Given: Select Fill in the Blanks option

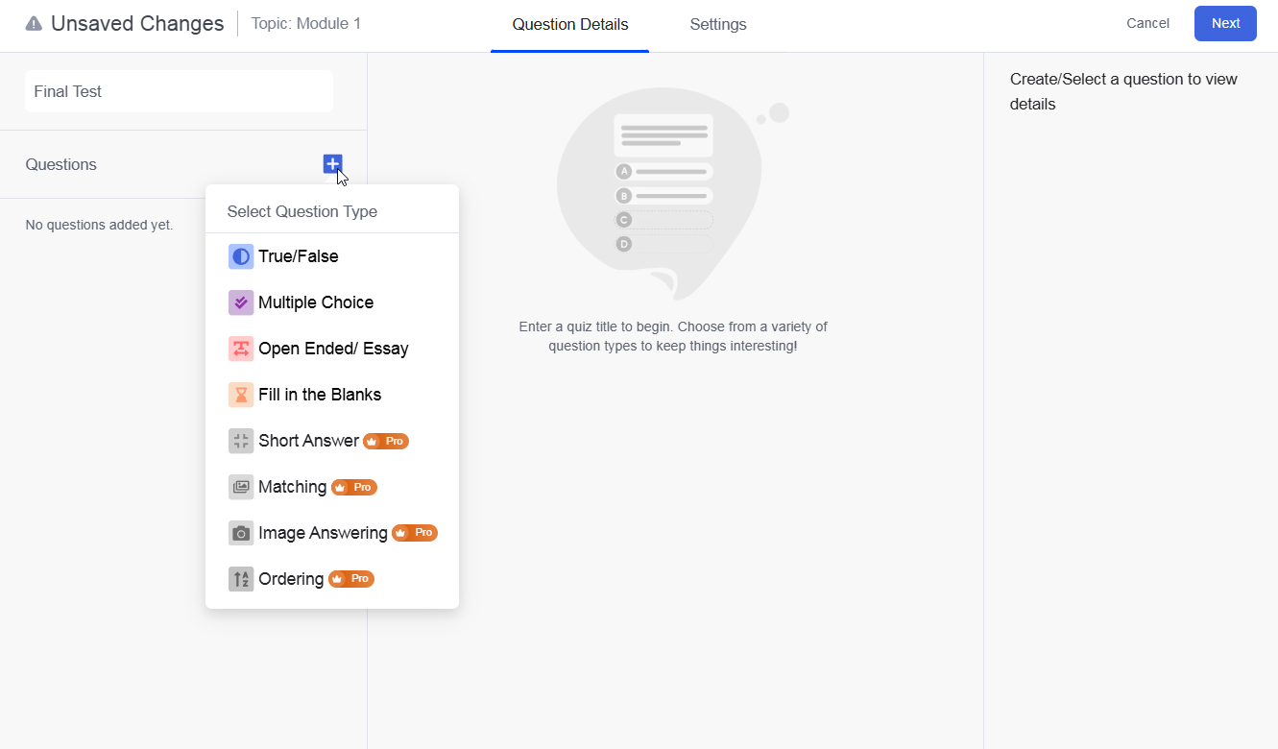Looking at the screenshot, I should click(320, 395).
